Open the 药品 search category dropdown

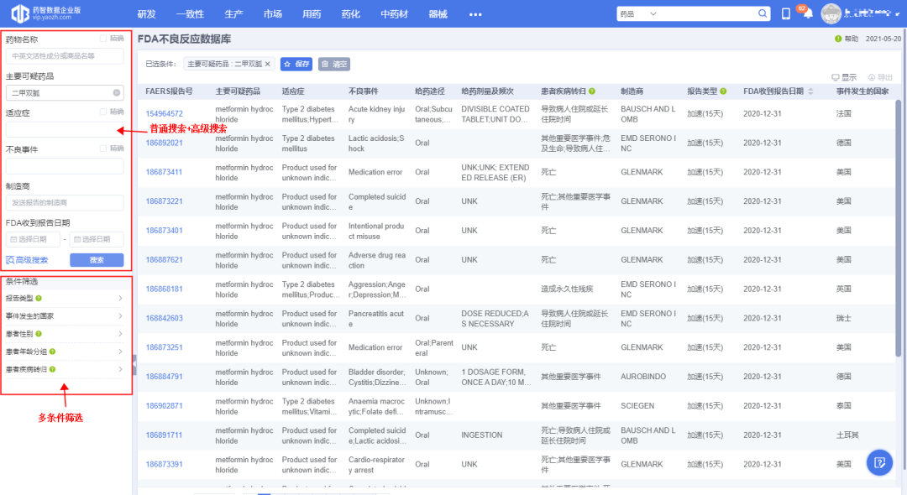(638, 14)
